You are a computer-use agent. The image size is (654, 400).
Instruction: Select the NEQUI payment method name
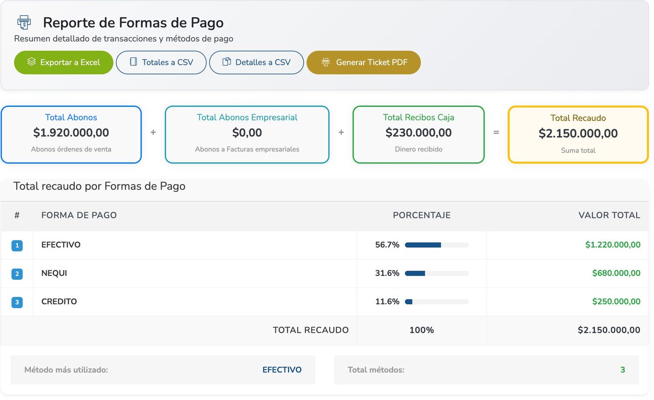[x=54, y=273]
